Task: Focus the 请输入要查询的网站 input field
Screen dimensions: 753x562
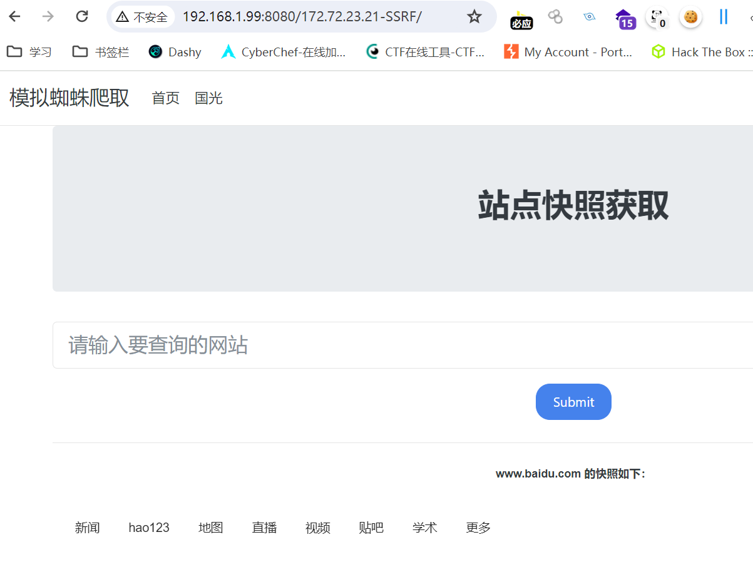Action: tap(402, 345)
